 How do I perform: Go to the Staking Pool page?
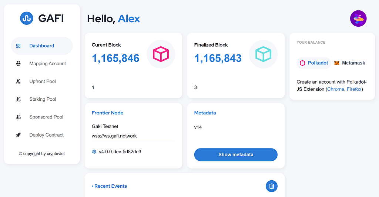point(42,99)
